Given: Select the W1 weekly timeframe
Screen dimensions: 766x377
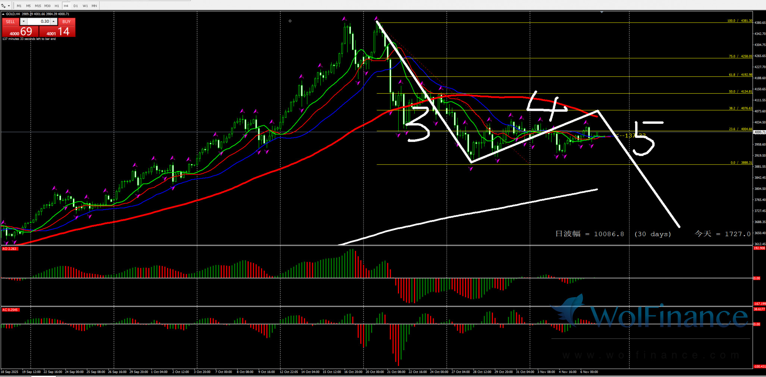Looking at the screenshot, I should pyautogui.click(x=85, y=6).
